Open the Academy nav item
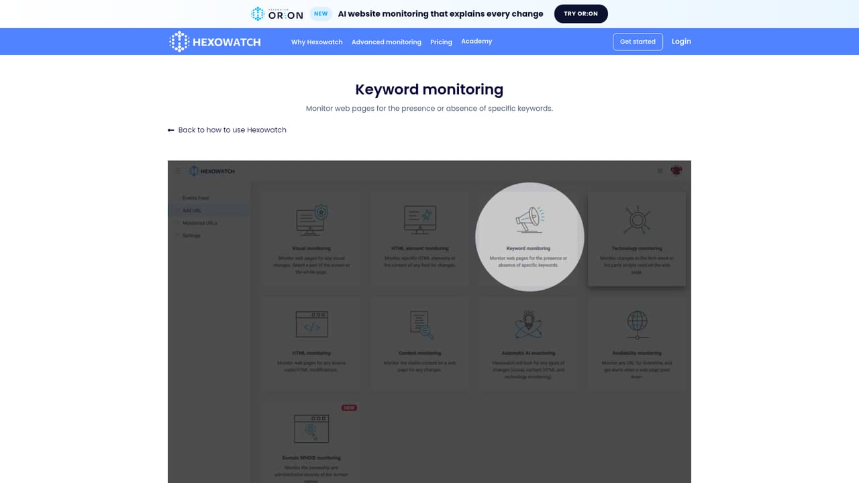The width and height of the screenshot is (859, 483). (476, 42)
